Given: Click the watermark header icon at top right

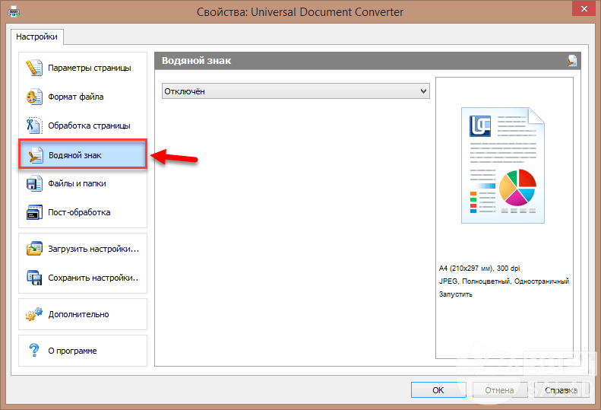Looking at the screenshot, I should pyautogui.click(x=571, y=61).
